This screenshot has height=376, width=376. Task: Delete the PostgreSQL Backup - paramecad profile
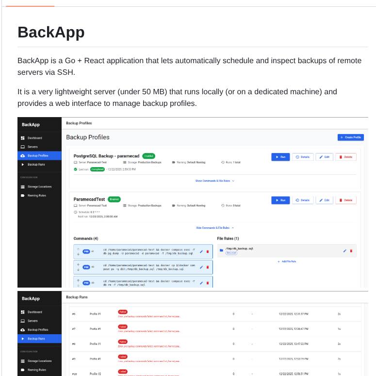coord(346,157)
